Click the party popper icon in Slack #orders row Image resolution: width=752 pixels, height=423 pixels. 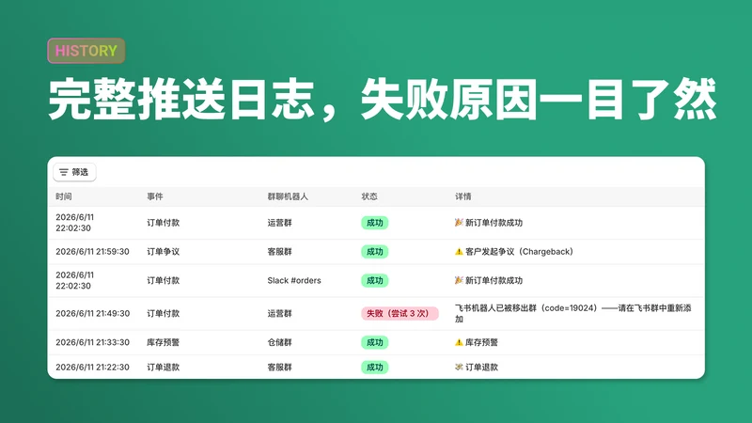pyautogui.click(x=459, y=280)
